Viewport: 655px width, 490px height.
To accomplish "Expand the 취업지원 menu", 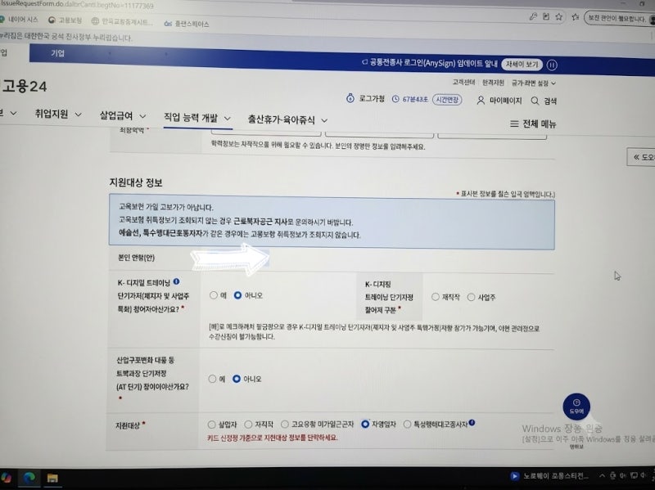I will click(58, 114).
